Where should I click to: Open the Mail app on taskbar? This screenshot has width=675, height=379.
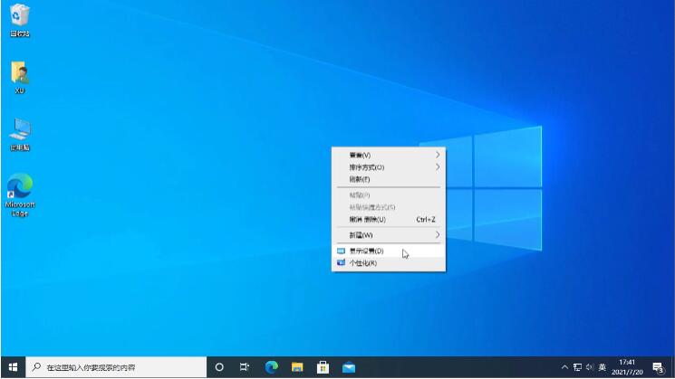click(348, 367)
